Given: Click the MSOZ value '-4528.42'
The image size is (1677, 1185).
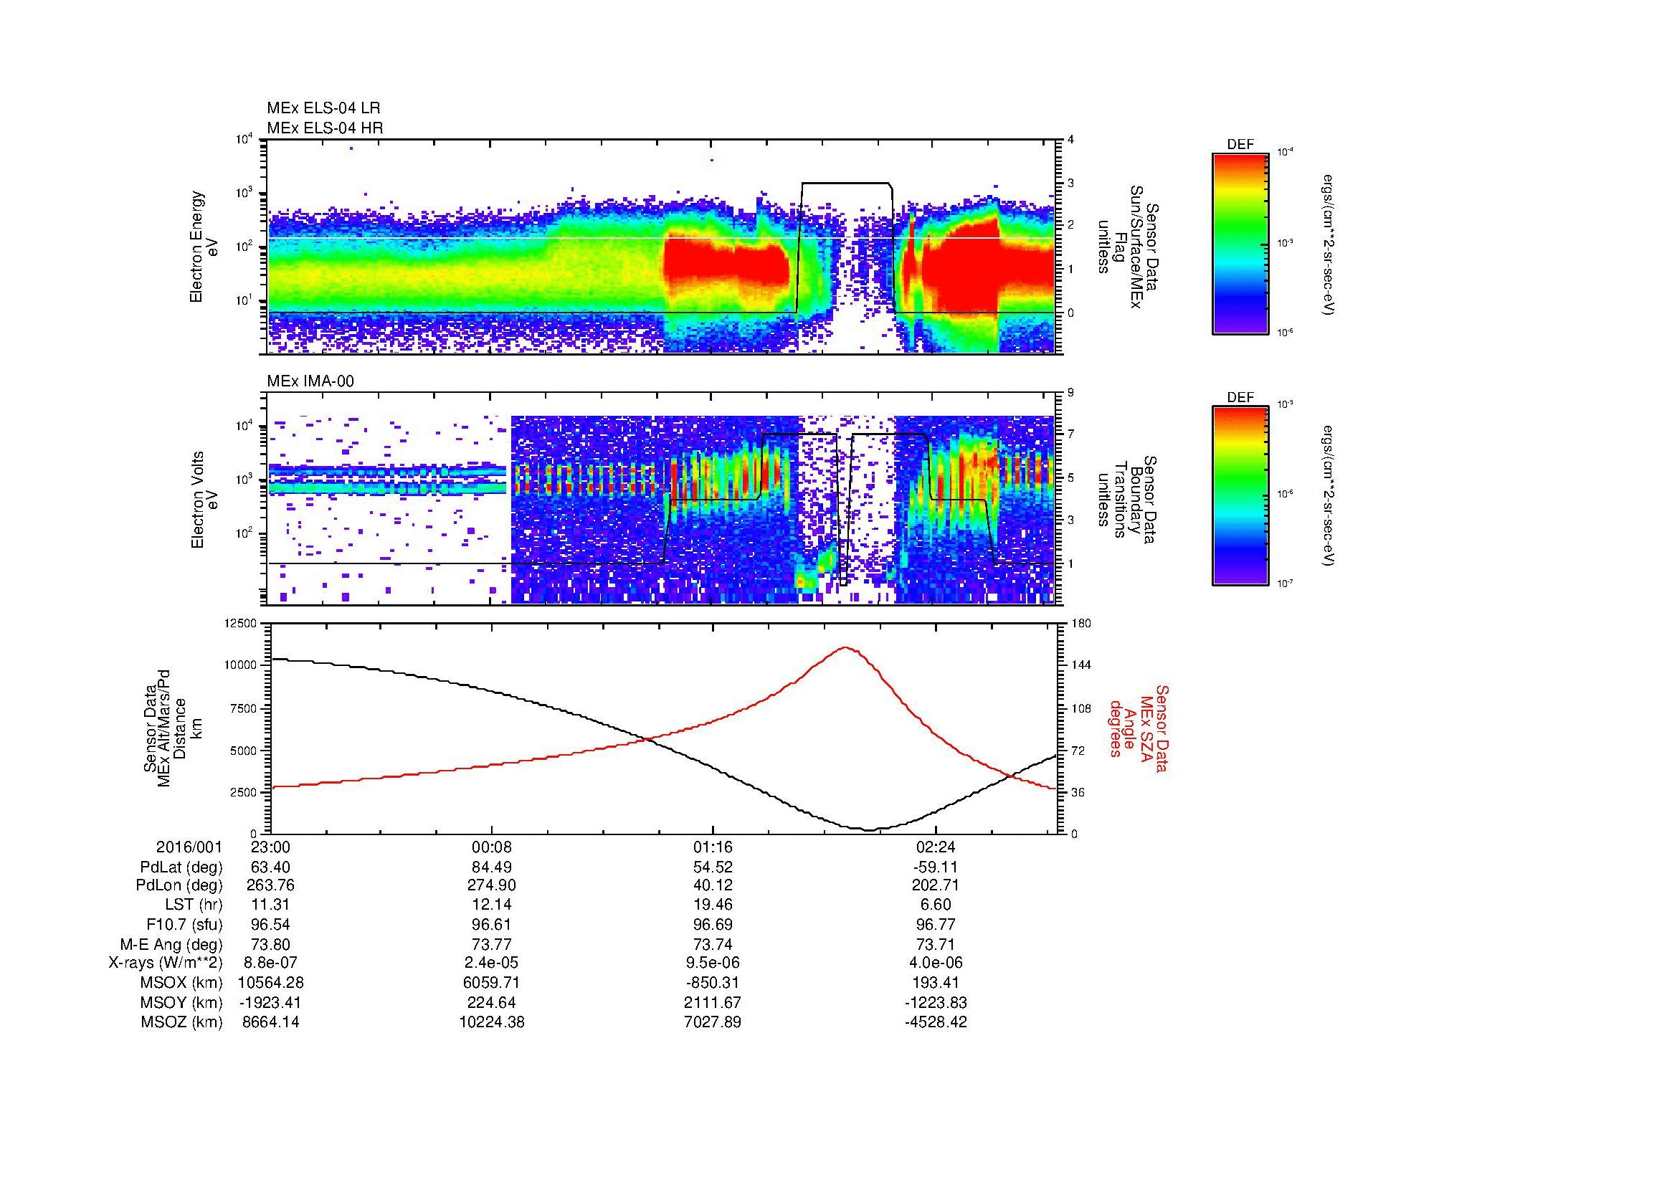Looking at the screenshot, I should [x=936, y=1022].
